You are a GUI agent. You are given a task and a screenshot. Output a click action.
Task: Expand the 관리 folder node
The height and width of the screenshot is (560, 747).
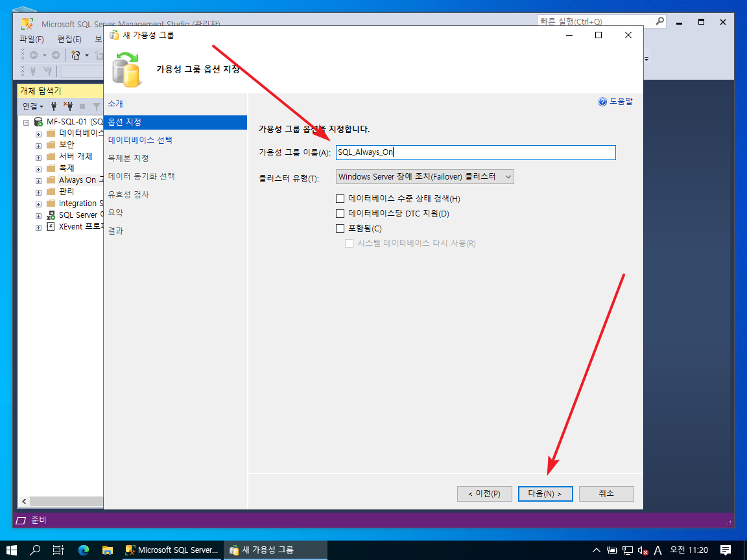click(x=39, y=192)
